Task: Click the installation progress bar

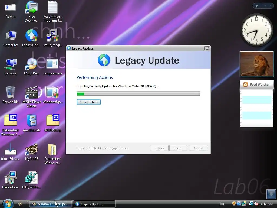Action: tap(138, 93)
